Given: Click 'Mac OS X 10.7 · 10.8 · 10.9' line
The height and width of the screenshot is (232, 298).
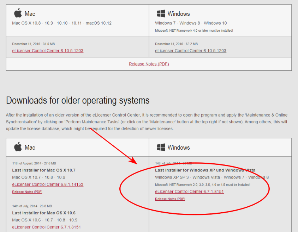Looking at the screenshot, I should tap(38, 177).
